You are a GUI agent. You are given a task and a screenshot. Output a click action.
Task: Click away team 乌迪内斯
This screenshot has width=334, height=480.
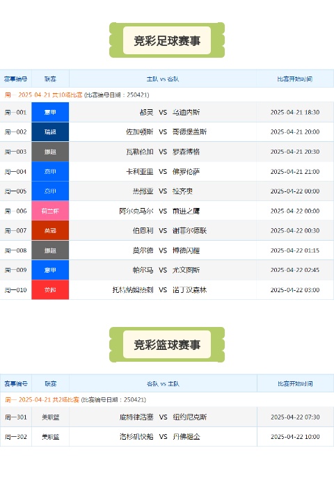[x=186, y=112]
